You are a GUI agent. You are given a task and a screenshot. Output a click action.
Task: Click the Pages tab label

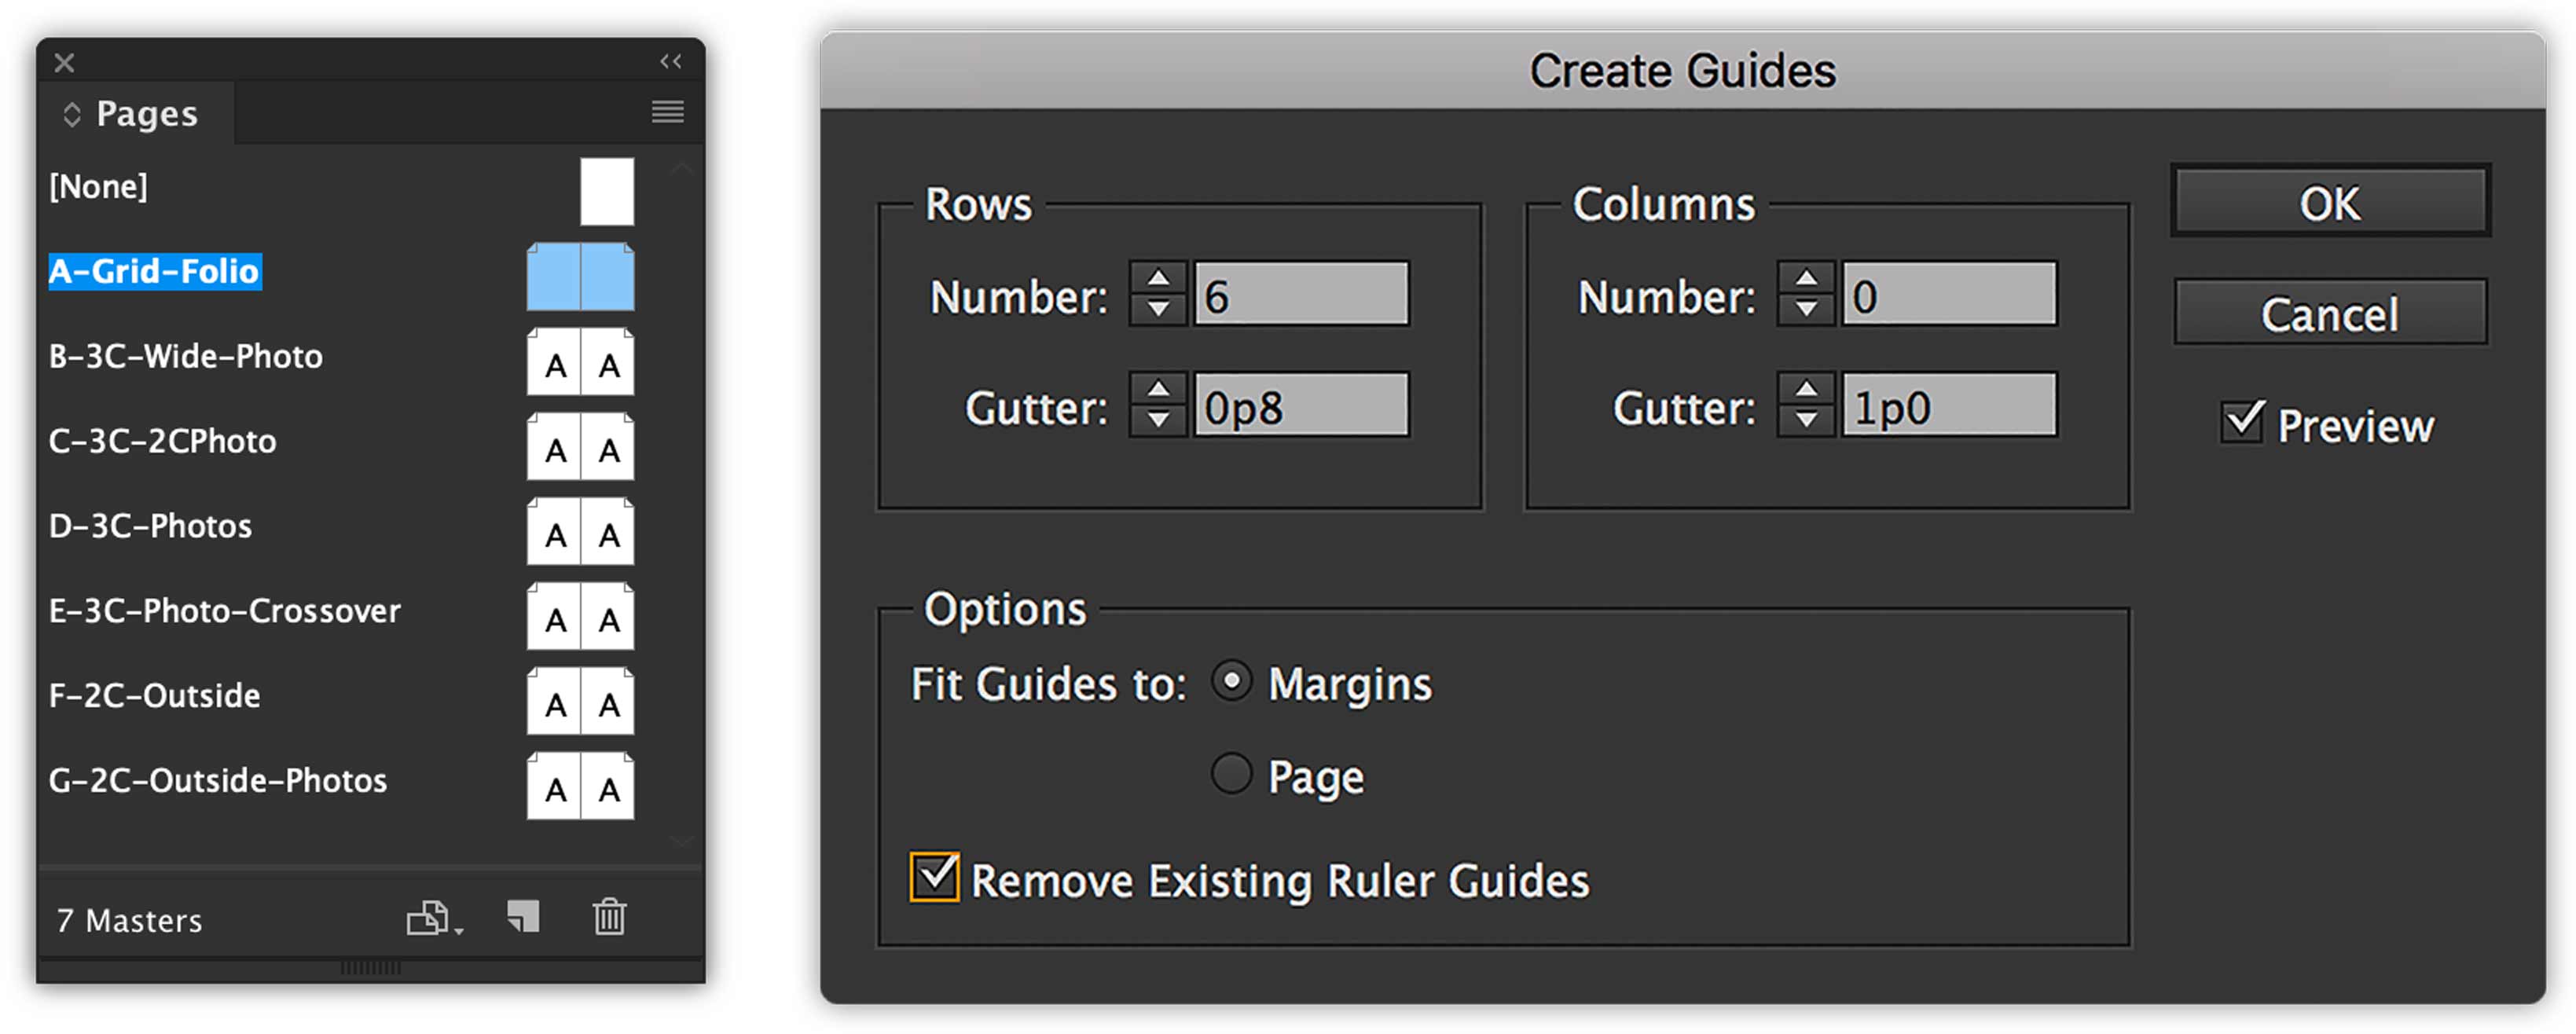click(147, 114)
